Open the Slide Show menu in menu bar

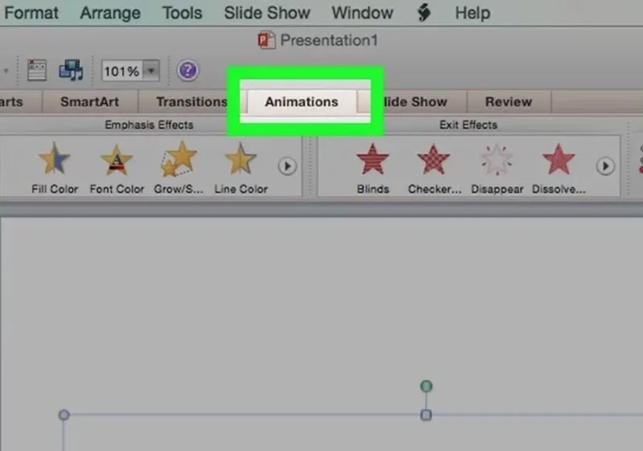click(267, 13)
